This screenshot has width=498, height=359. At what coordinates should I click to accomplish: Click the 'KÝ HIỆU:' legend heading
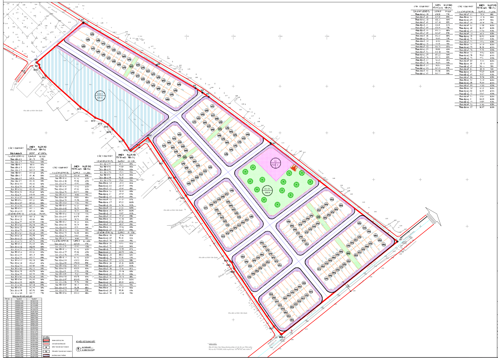click(x=46, y=337)
